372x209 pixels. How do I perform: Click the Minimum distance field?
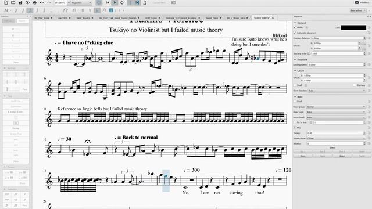338,38
